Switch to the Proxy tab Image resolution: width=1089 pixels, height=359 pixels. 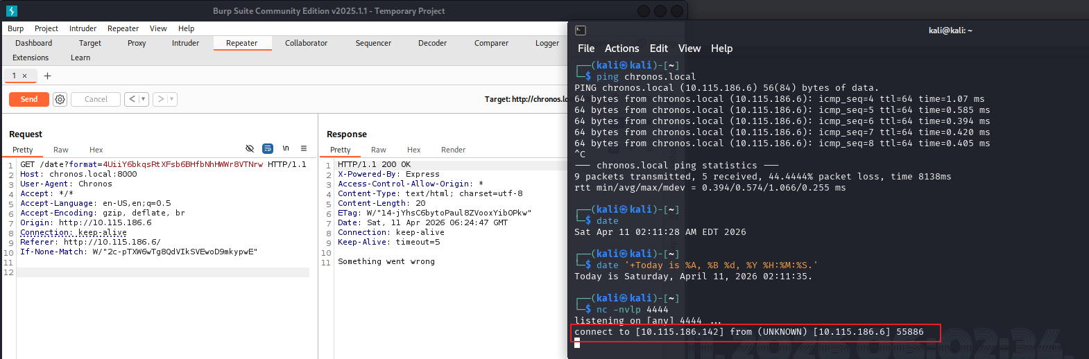[137, 43]
